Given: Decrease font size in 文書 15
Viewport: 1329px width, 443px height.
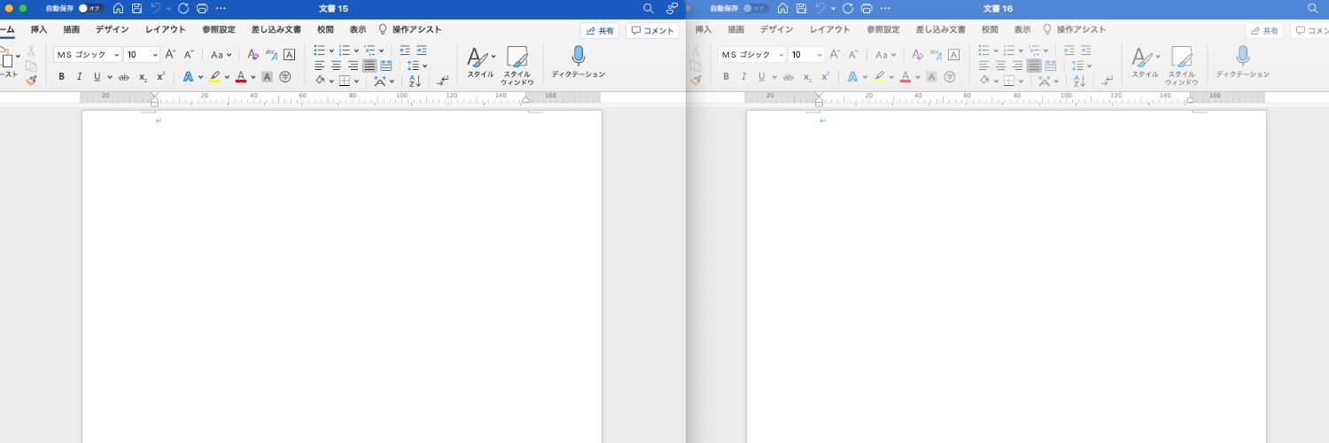Looking at the screenshot, I should pos(189,54).
